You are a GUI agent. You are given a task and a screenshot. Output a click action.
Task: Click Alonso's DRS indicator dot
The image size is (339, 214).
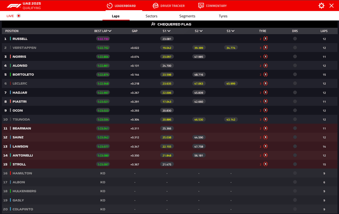coord(295,66)
